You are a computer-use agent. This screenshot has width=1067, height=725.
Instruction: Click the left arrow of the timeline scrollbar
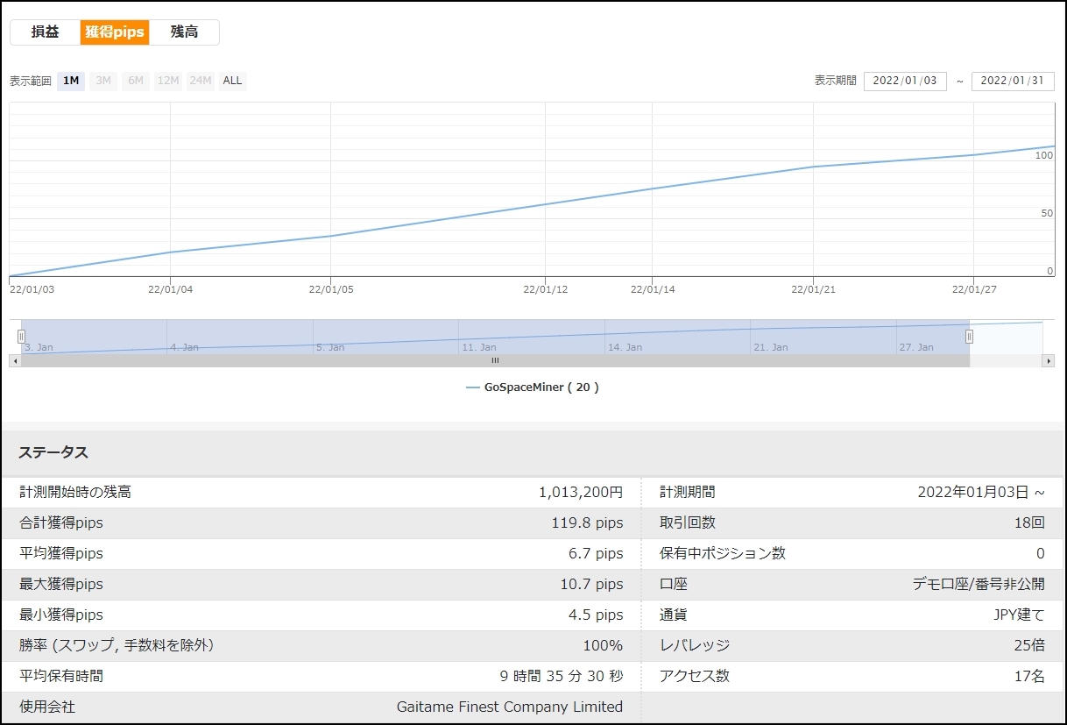coord(16,360)
